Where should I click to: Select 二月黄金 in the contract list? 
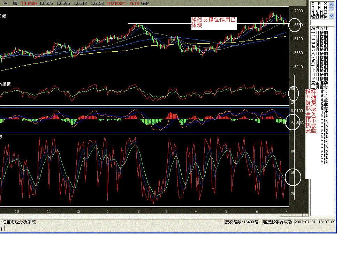[x=319, y=87]
